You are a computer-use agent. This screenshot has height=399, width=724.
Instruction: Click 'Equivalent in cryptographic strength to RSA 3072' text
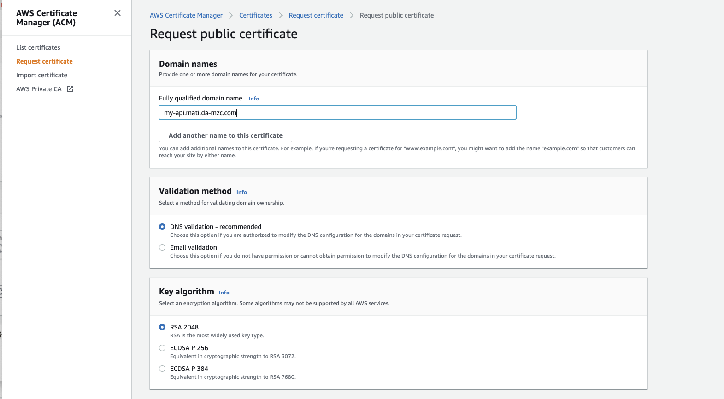tap(233, 356)
